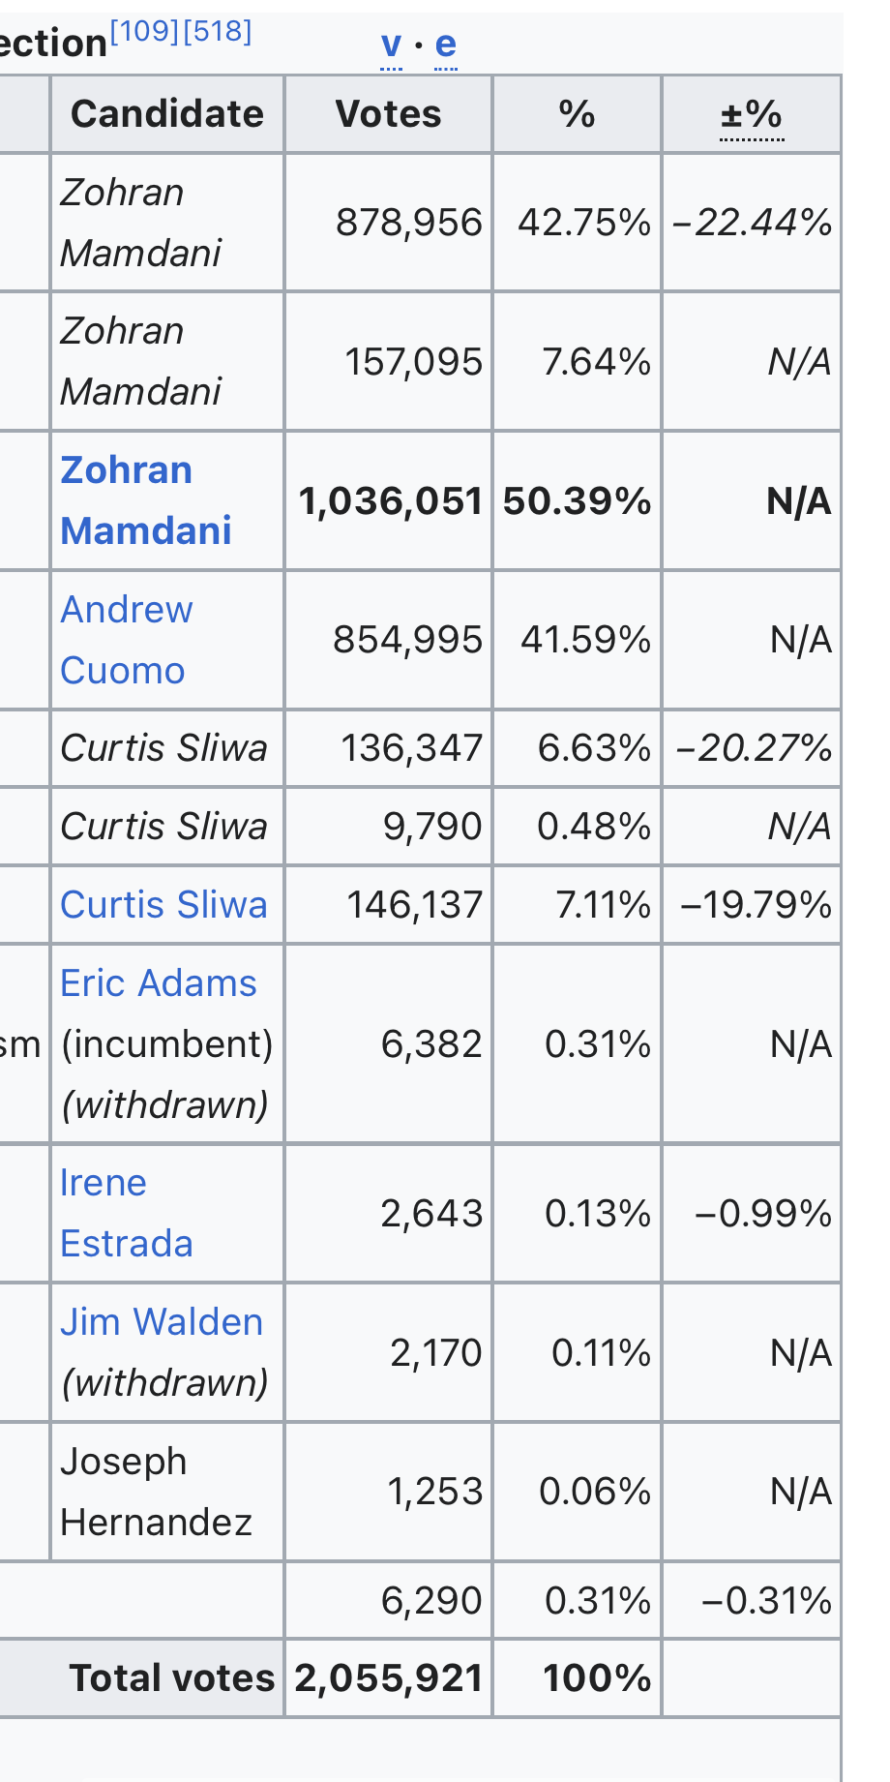The image size is (890, 1782).
Task: Open Andrew Cuomo's article link
Action: (x=126, y=640)
